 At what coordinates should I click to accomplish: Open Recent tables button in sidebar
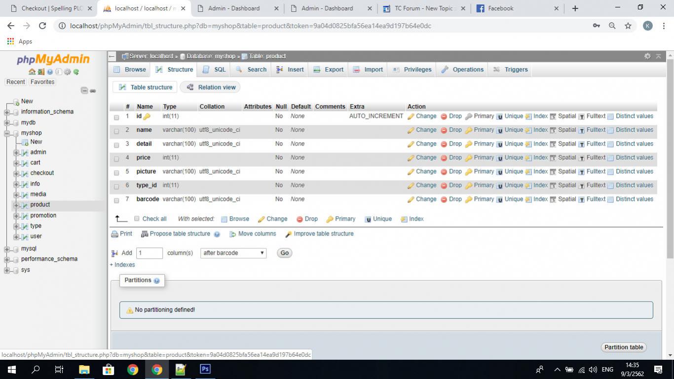click(x=15, y=82)
